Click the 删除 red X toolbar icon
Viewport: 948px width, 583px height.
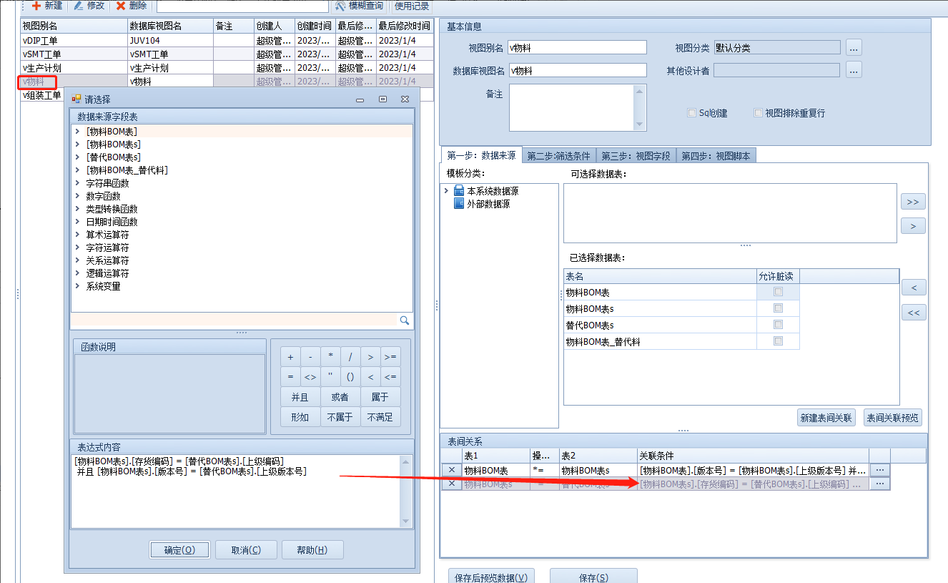click(121, 6)
